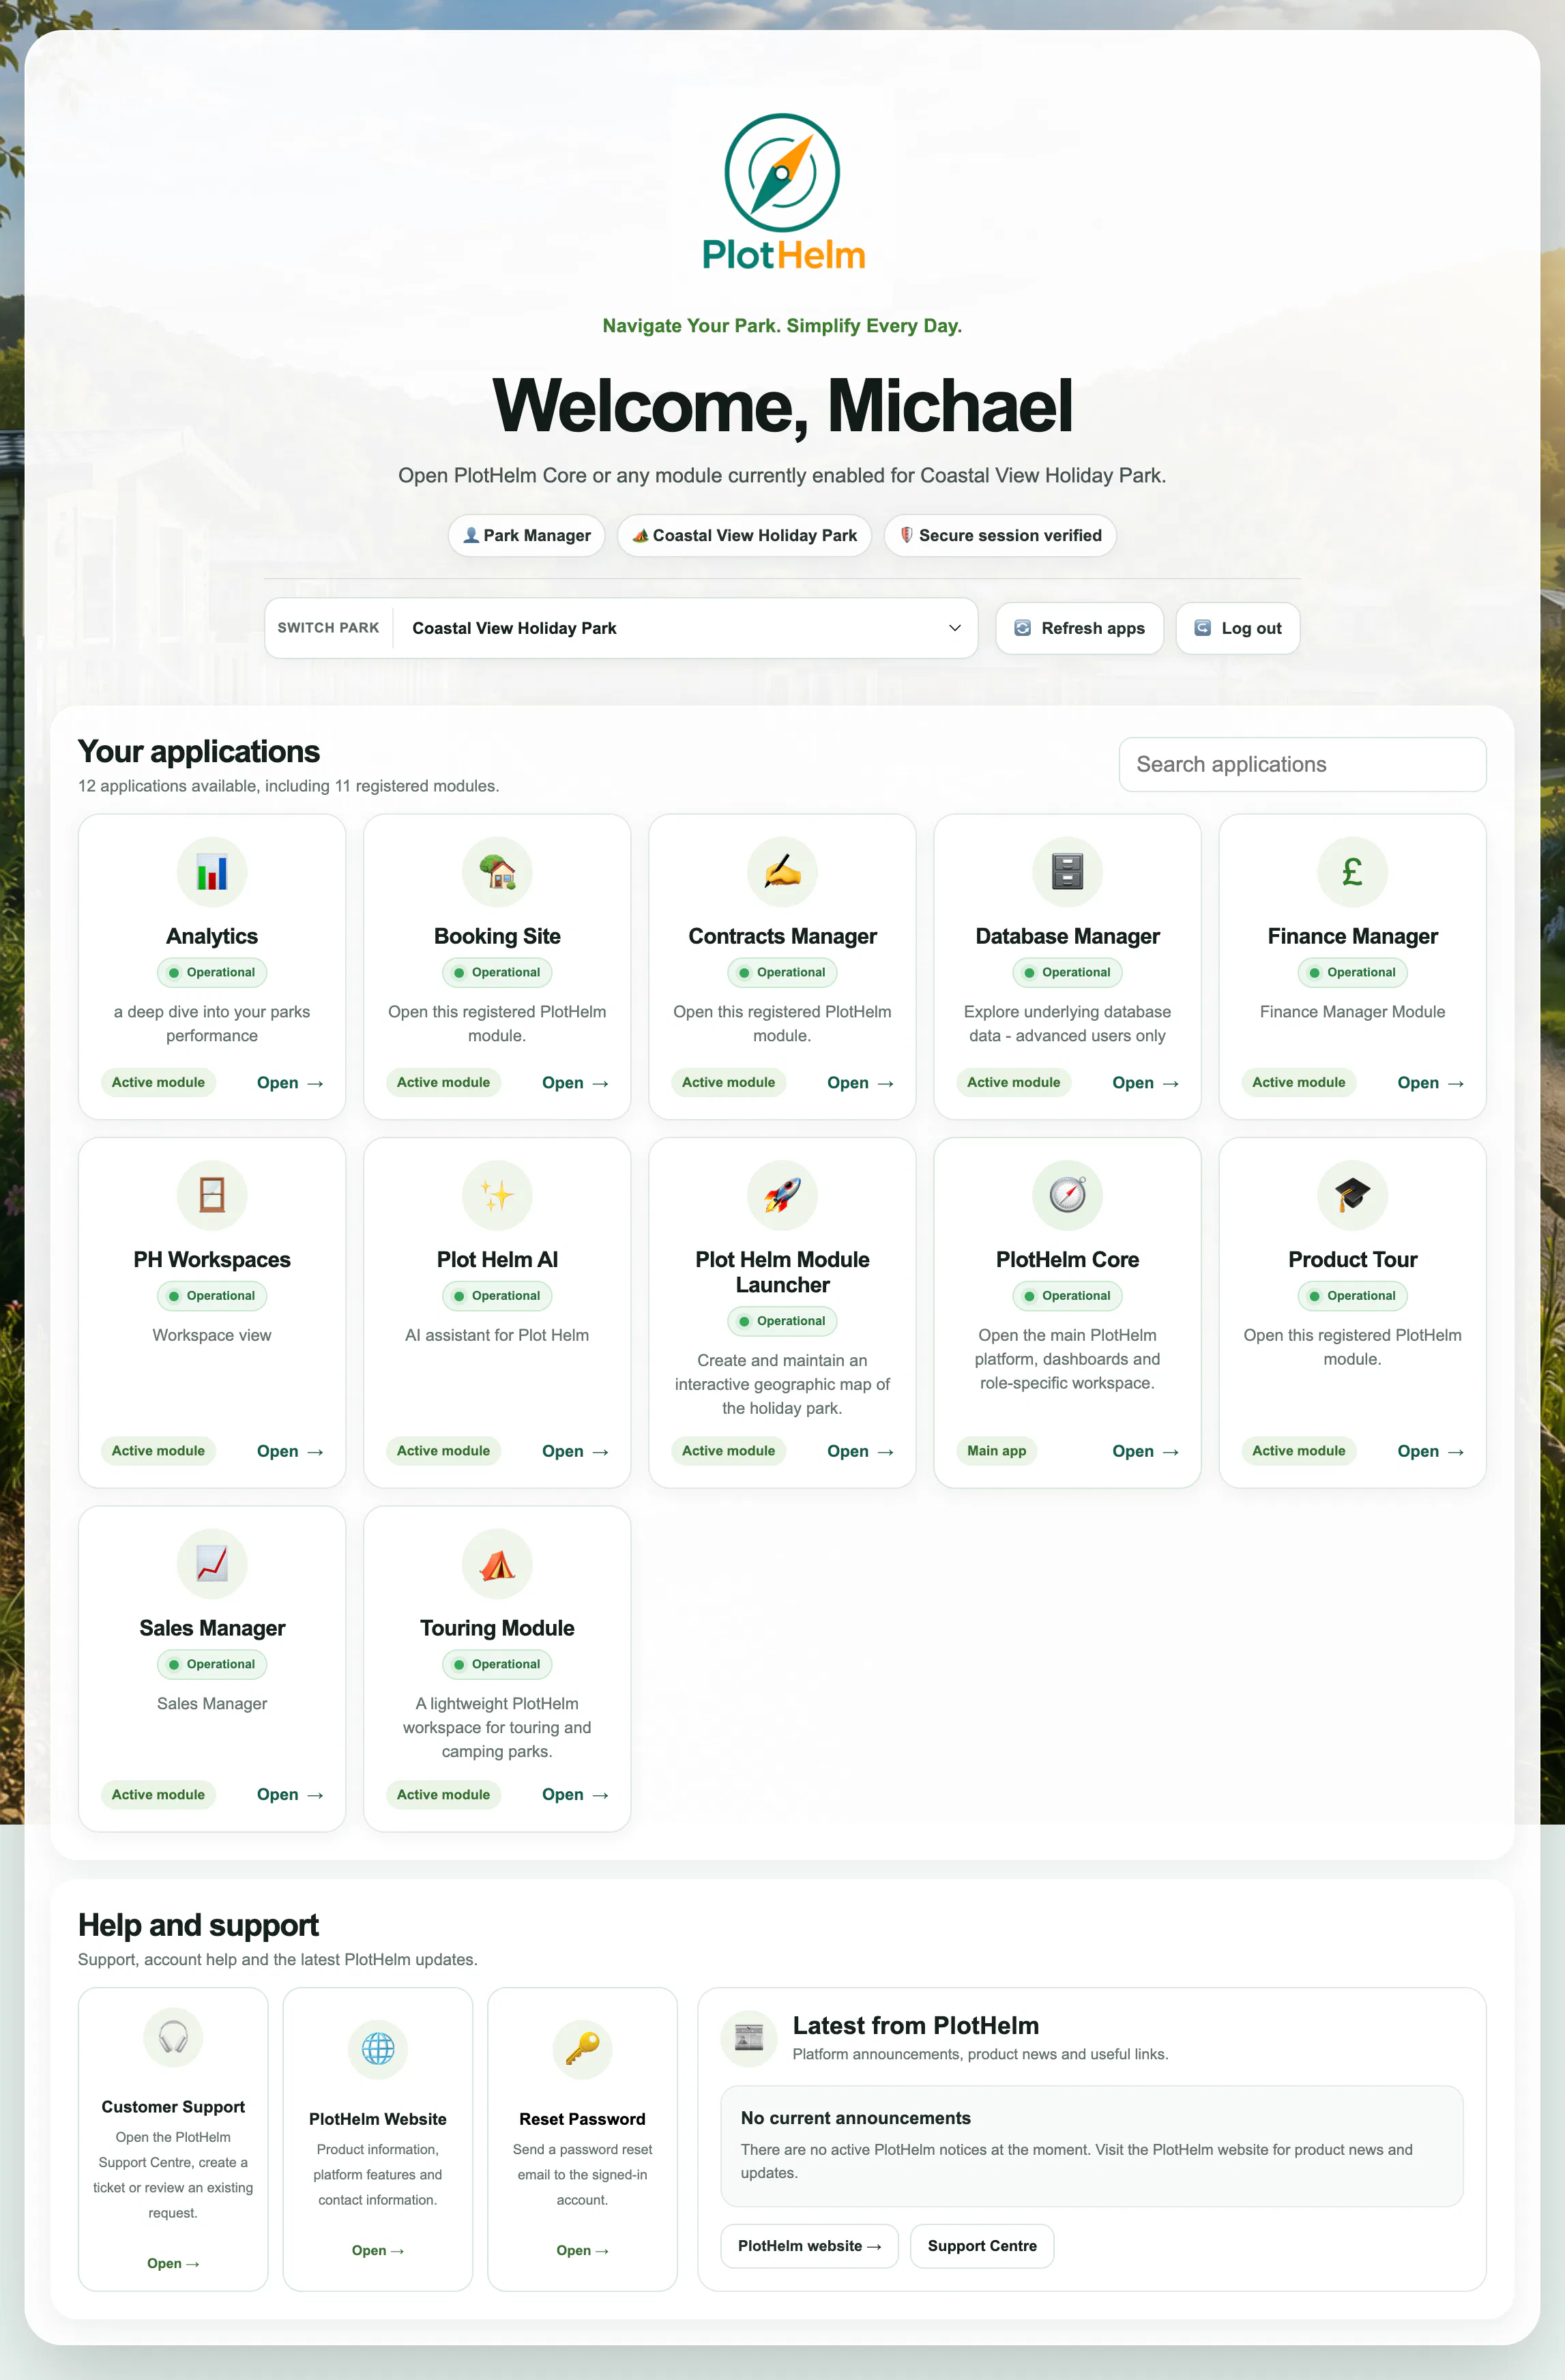This screenshot has height=2380, width=1565.
Task: Open the Booking Site module
Action: pyautogui.click(x=575, y=1083)
